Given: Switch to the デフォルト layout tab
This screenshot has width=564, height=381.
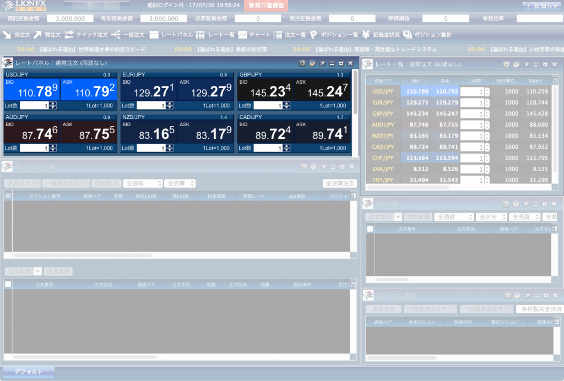Looking at the screenshot, I should pyautogui.click(x=28, y=372).
